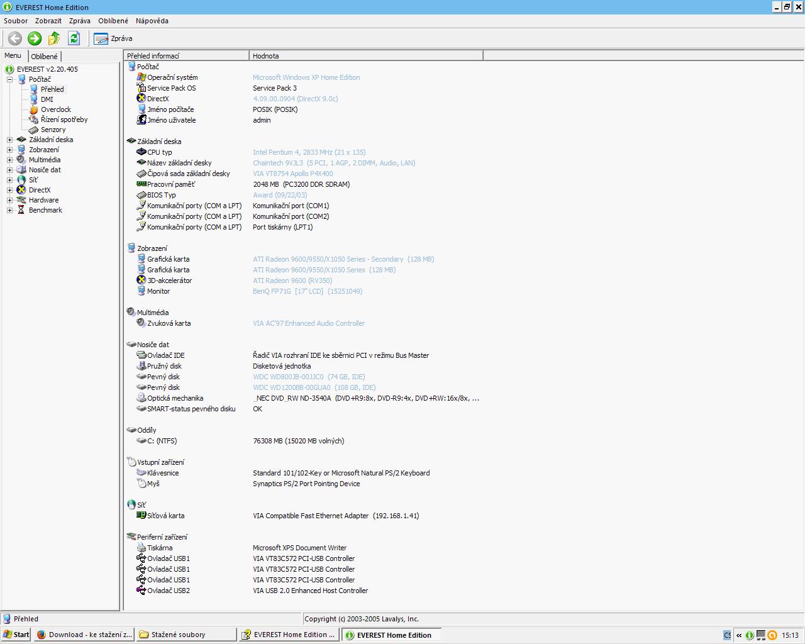
Task: Click the Hardware tree icon
Action: pyautogui.click(x=21, y=200)
